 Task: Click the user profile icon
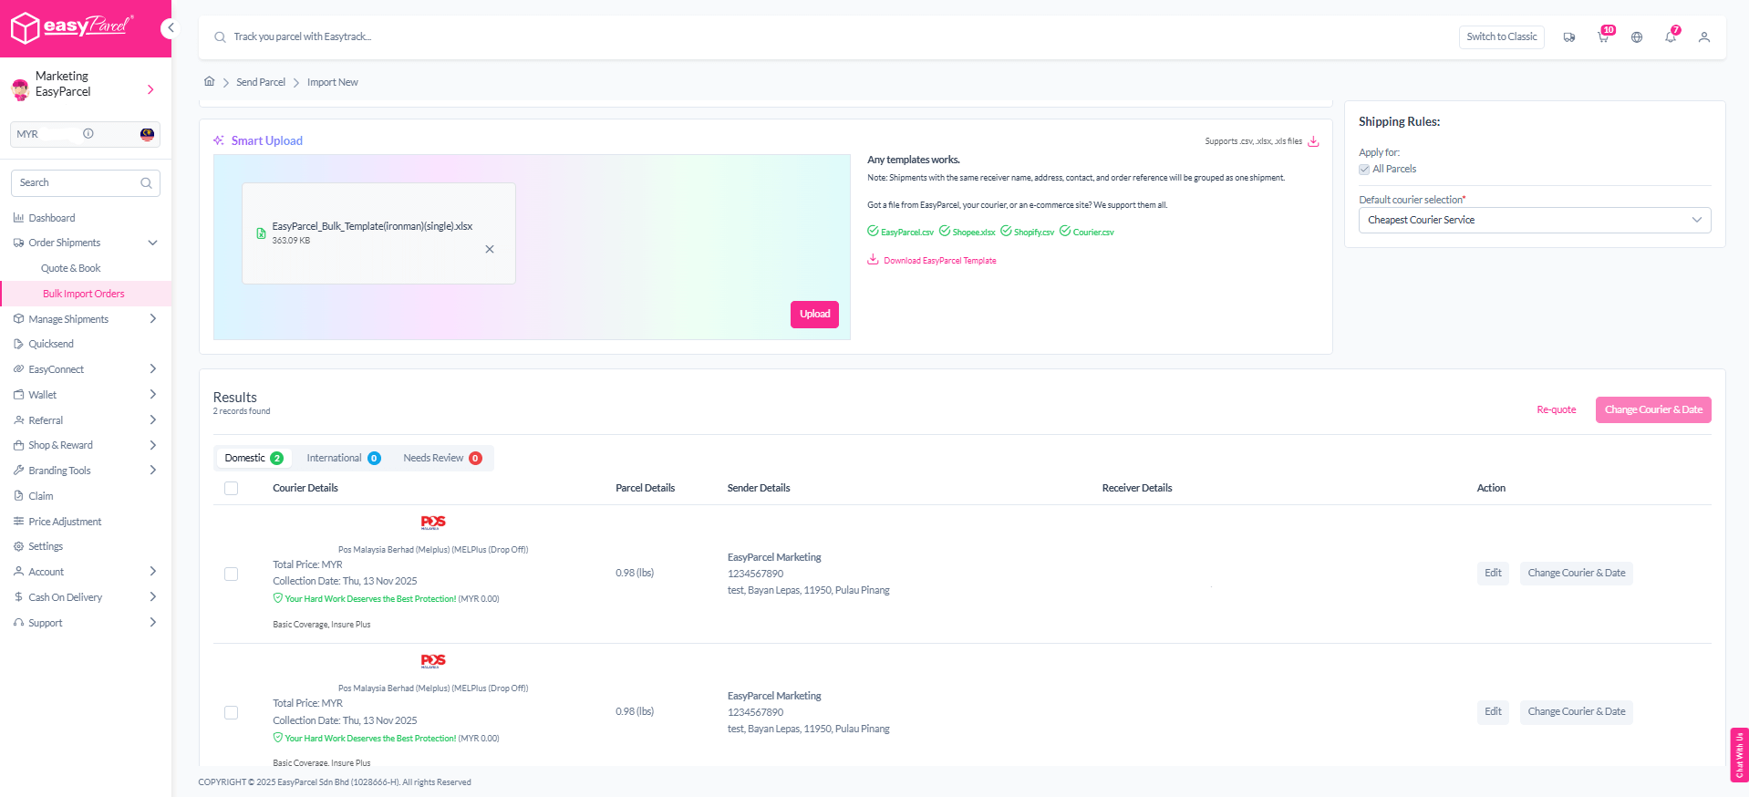click(x=1703, y=37)
